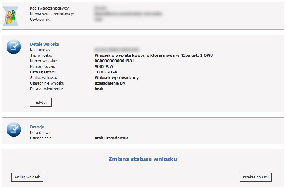Click the users icon in provider header
286x189 pixels.
pos(11,16)
